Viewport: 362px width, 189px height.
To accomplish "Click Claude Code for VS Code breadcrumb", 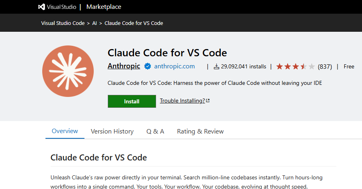I will (x=134, y=23).
